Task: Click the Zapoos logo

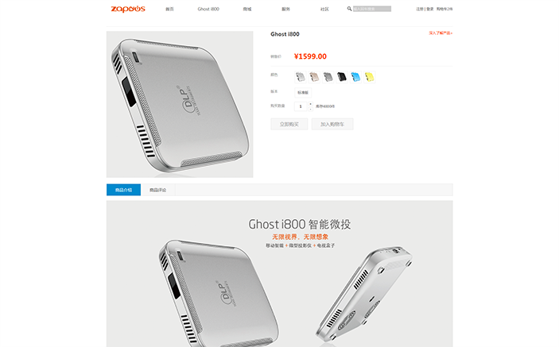Action: [x=128, y=9]
